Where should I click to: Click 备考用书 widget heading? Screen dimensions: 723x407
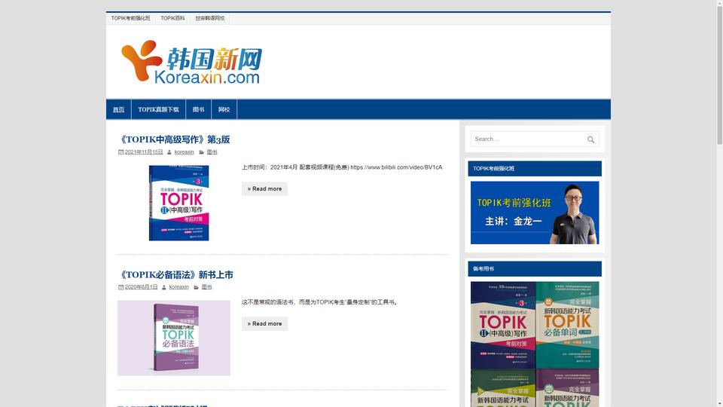[535, 268]
